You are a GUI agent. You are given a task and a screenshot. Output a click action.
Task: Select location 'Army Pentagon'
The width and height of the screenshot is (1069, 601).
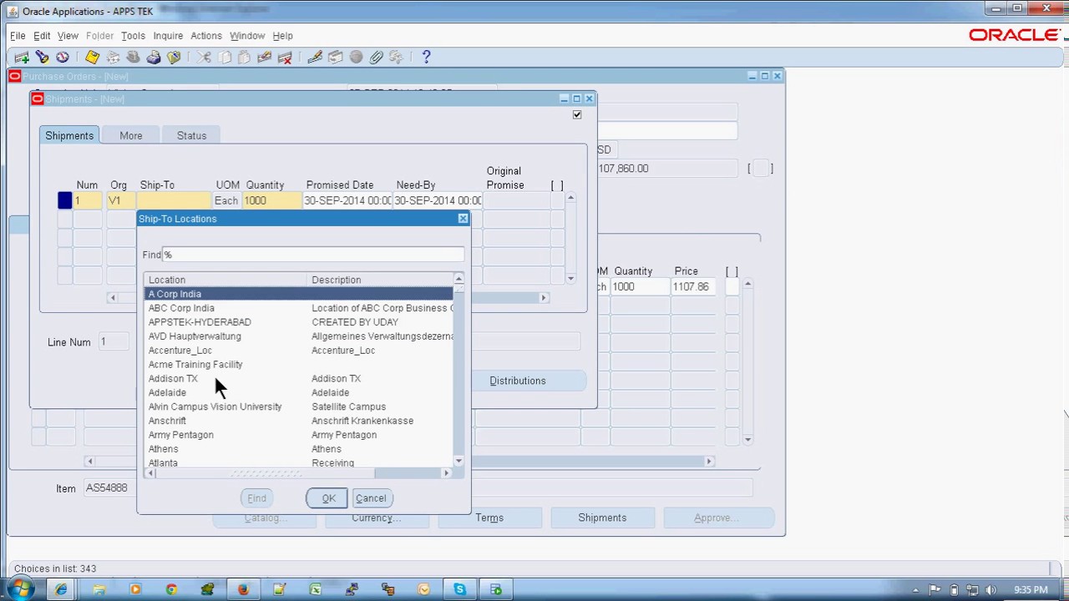point(180,435)
